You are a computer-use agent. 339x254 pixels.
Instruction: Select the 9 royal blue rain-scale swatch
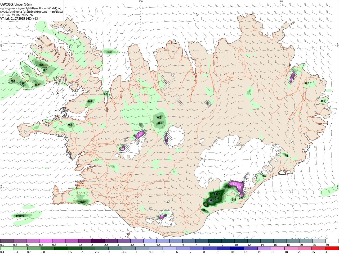pyautogui.click(x=224, y=248)
